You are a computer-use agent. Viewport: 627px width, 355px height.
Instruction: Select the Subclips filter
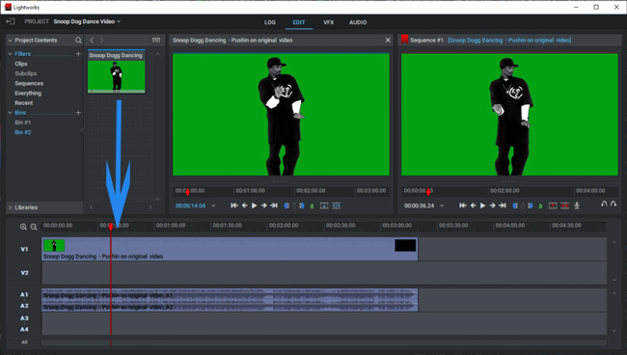pyautogui.click(x=26, y=73)
